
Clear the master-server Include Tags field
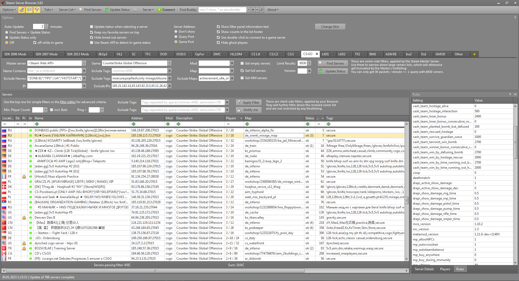(x=169, y=71)
